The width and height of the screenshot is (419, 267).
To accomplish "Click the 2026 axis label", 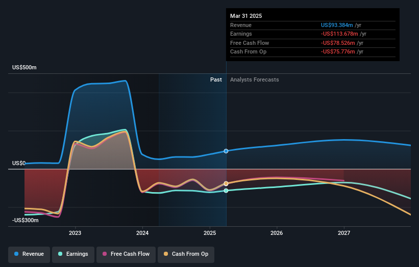I will click(x=277, y=233).
